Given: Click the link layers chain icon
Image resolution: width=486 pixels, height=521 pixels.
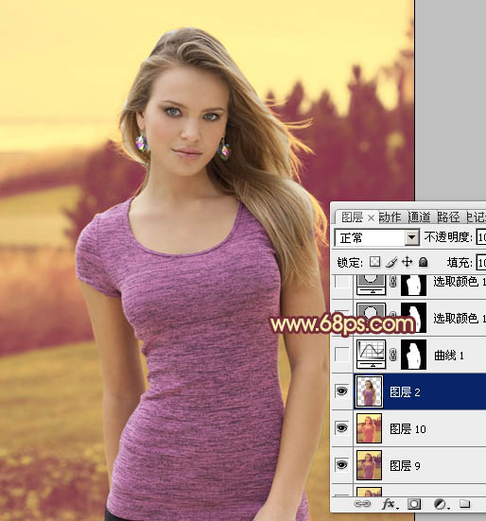Looking at the screenshot, I should 362,504.
